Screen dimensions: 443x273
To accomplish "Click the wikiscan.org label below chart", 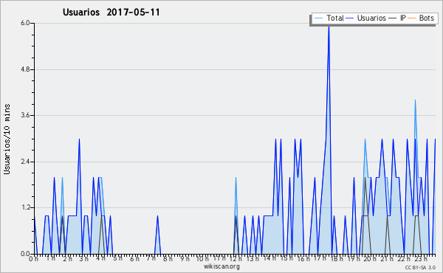I will coord(221,266).
